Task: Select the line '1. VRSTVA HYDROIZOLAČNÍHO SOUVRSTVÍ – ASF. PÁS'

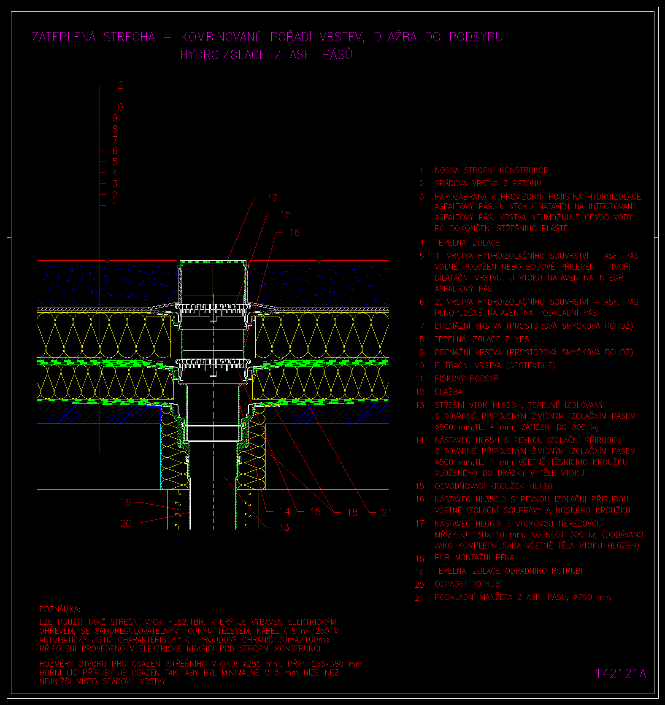Action: [x=537, y=256]
